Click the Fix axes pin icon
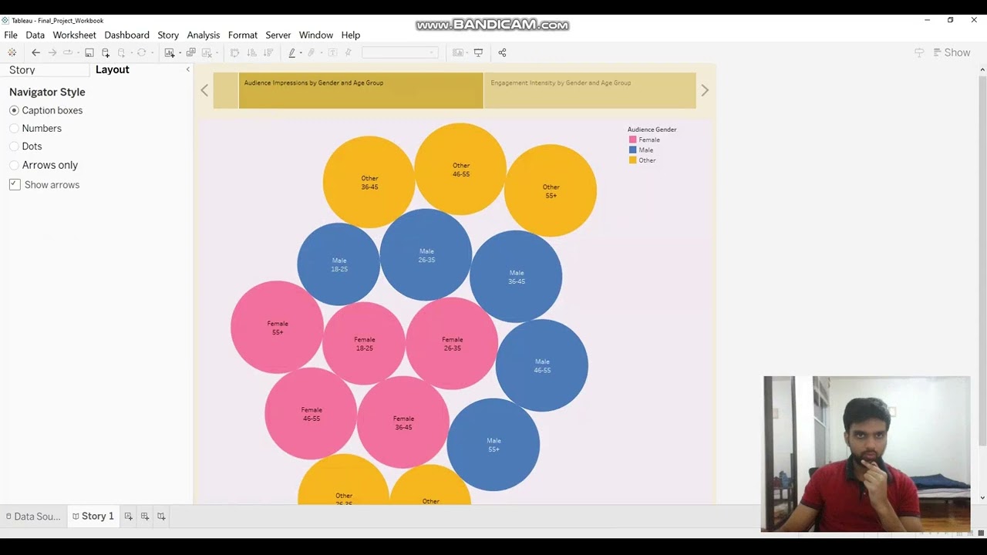Image resolution: width=987 pixels, height=555 pixels. coord(349,52)
